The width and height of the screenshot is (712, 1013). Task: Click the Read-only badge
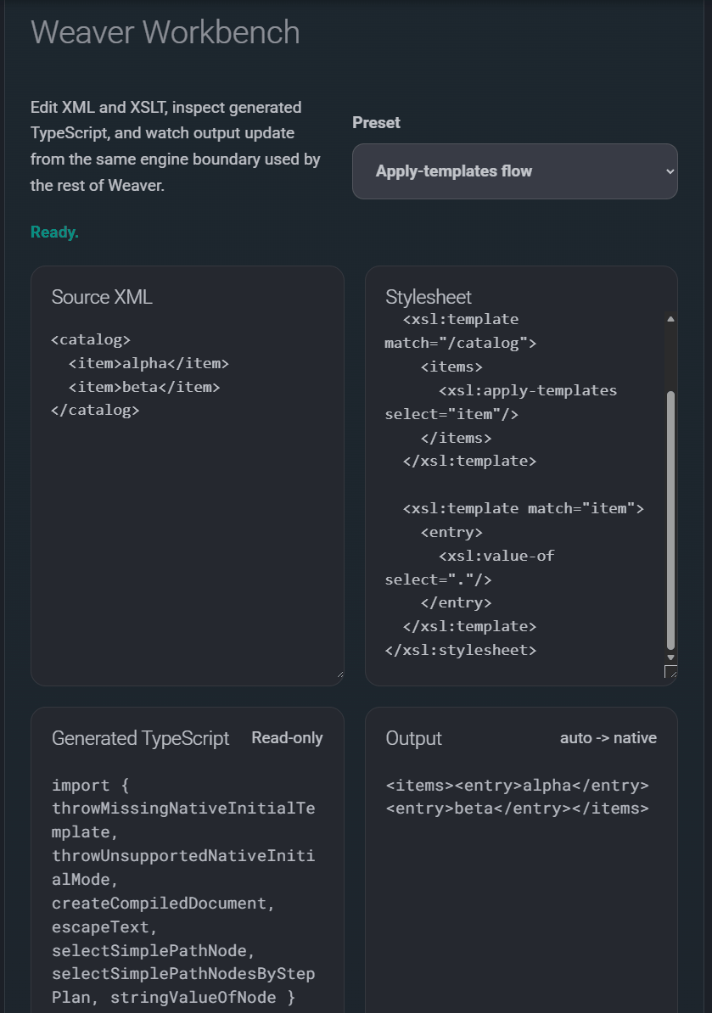pos(287,738)
